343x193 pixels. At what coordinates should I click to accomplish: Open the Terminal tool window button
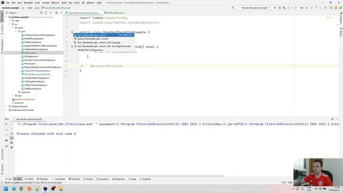[74, 179]
